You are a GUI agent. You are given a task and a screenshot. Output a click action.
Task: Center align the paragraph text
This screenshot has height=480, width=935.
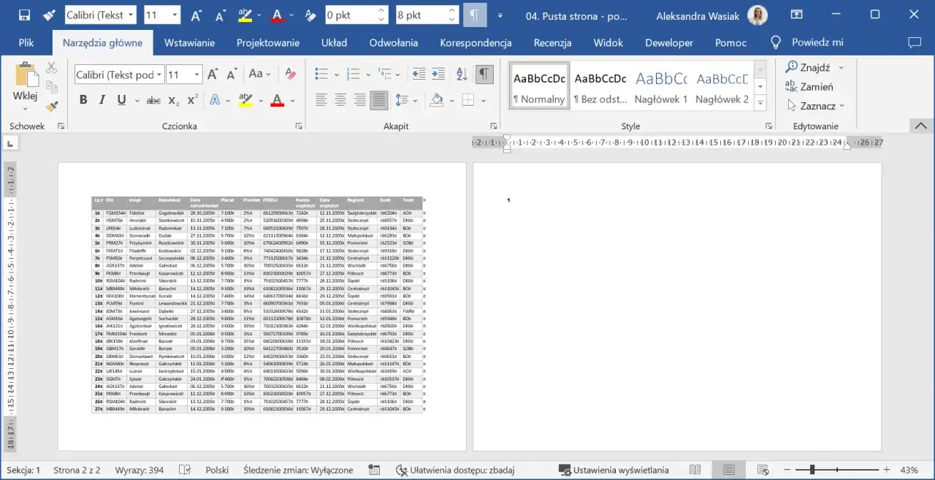(x=340, y=100)
